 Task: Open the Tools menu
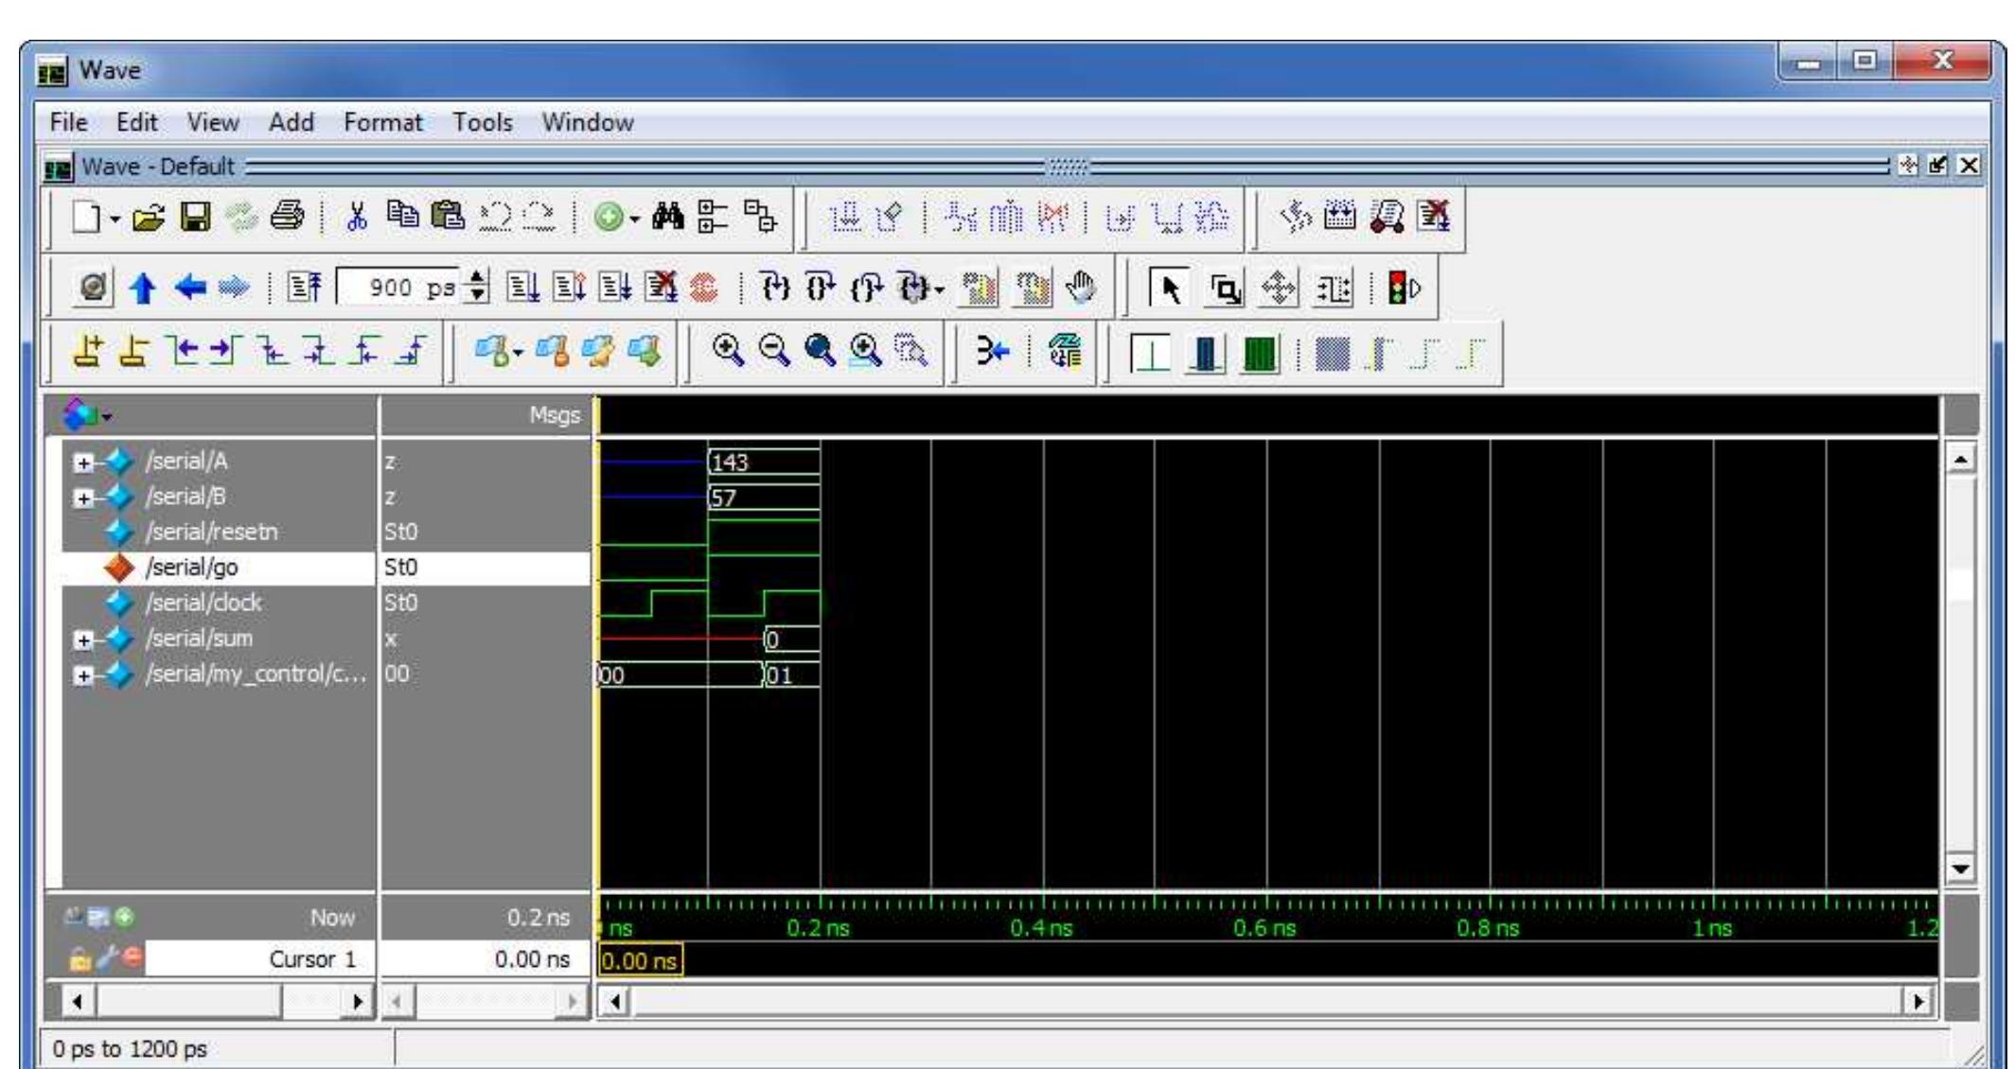pyautogui.click(x=482, y=122)
